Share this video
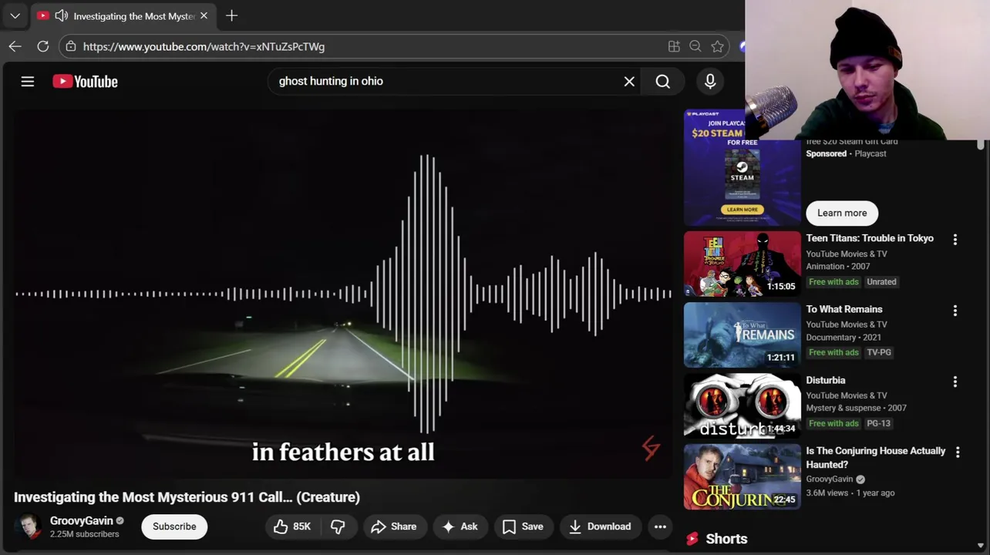 393,526
